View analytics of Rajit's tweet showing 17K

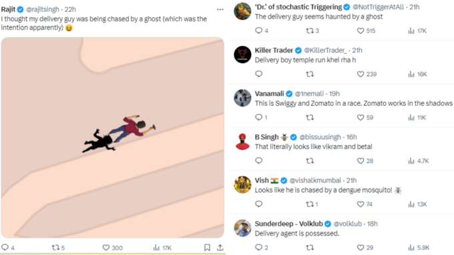[x=162, y=248]
